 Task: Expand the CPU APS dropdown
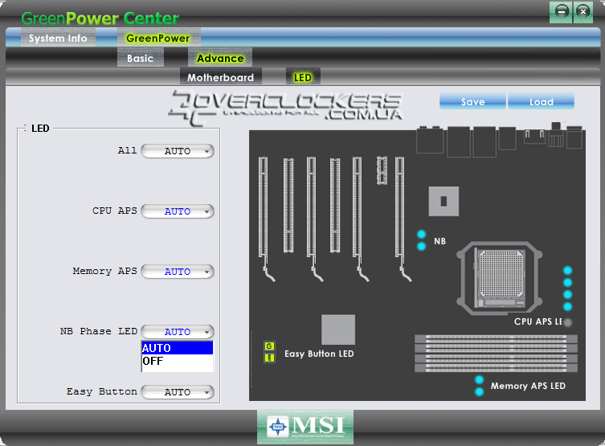[x=178, y=211]
